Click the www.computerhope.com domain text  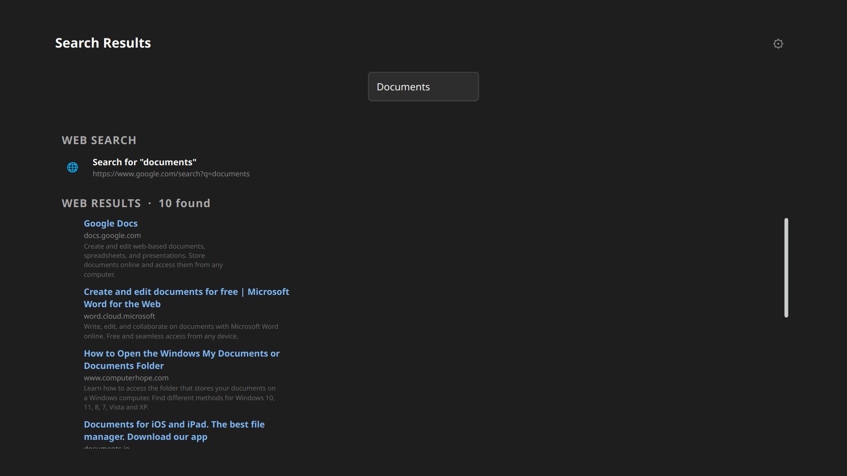pos(126,378)
